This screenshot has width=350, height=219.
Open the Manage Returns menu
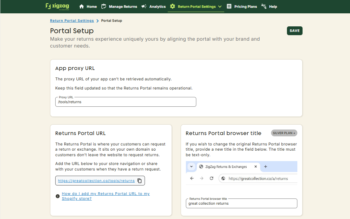[x=123, y=7]
